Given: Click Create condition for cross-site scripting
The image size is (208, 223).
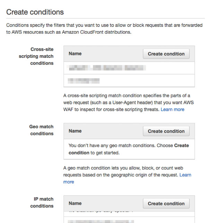Looking at the screenshot, I should pyautogui.click(x=166, y=54).
